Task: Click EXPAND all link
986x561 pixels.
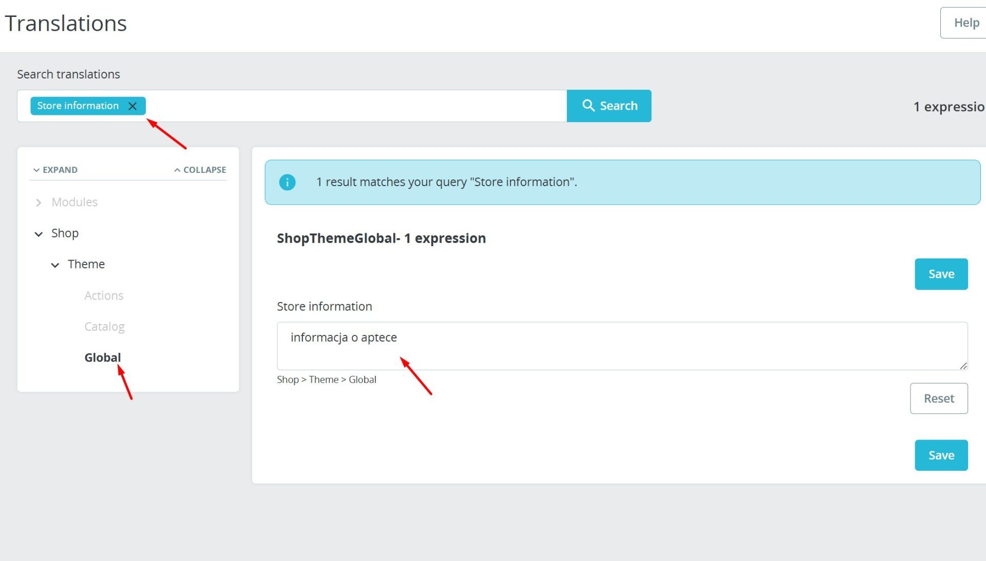Action: click(55, 170)
